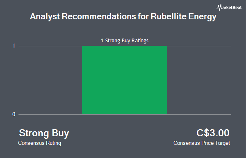Click the 'Rubellite Energy' name in title
Image resolution: width=246 pixels, height=158 pixels.
(184, 16)
